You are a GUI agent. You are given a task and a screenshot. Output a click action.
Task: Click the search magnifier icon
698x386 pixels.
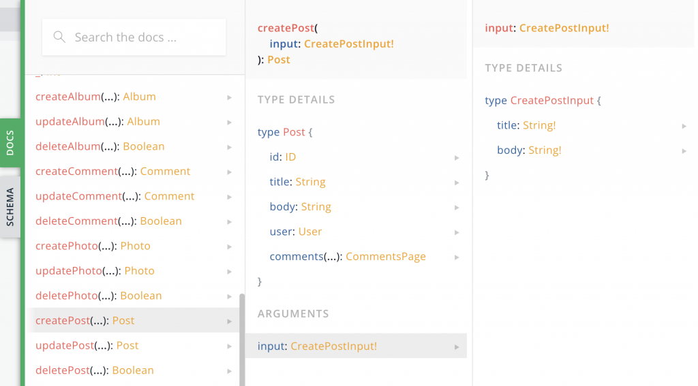coord(59,37)
